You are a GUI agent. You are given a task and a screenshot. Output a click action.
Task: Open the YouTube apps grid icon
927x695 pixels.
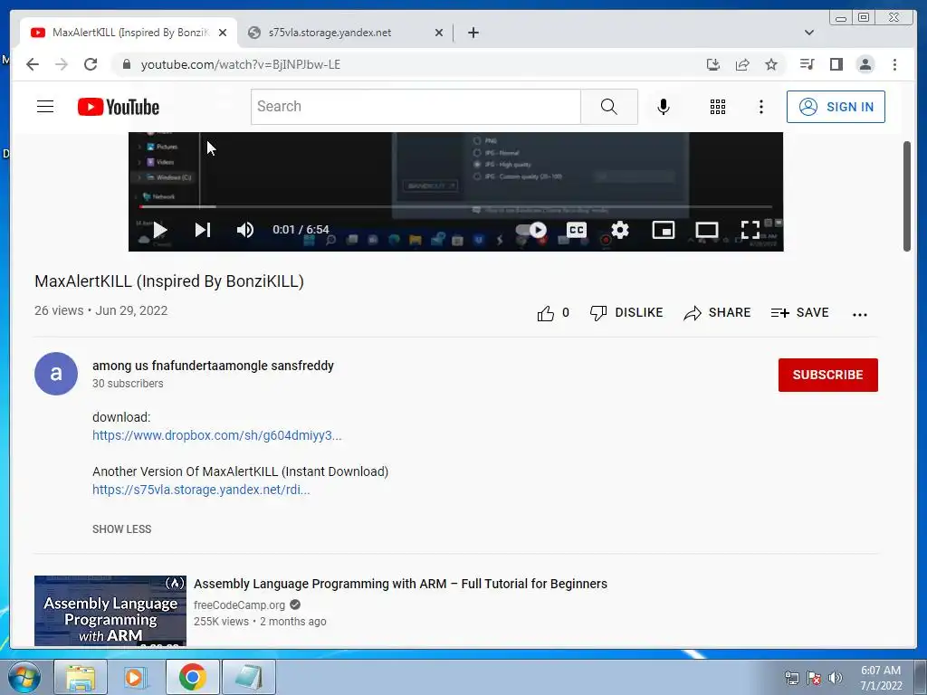[x=718, y=107]
